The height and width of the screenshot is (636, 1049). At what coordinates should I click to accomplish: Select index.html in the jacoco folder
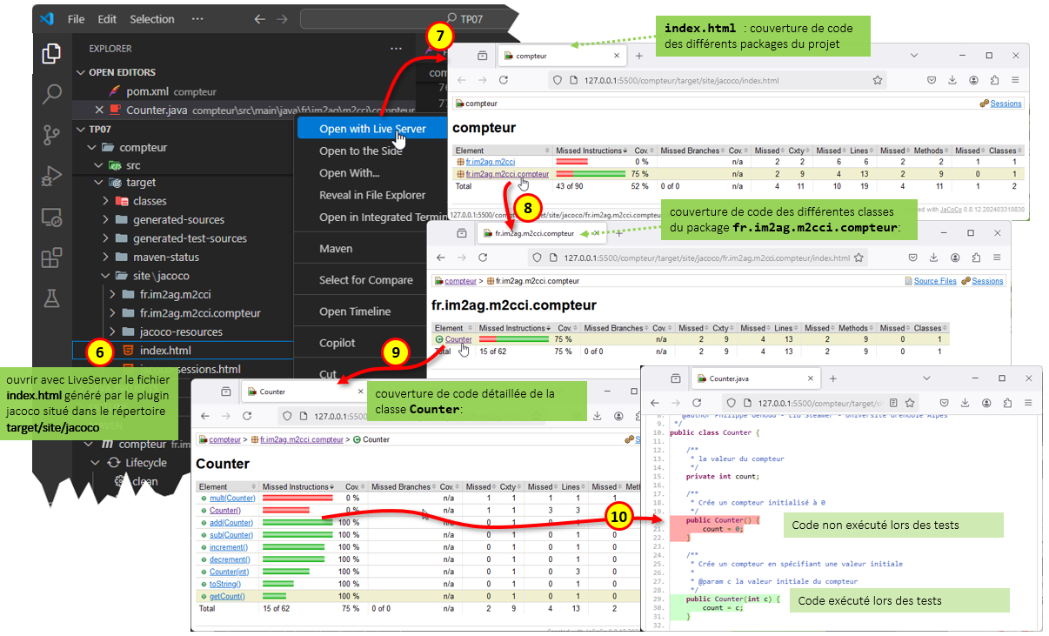164,351
